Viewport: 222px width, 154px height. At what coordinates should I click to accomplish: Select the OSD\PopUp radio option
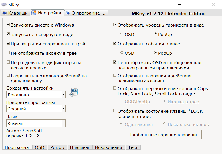[122, 101]
